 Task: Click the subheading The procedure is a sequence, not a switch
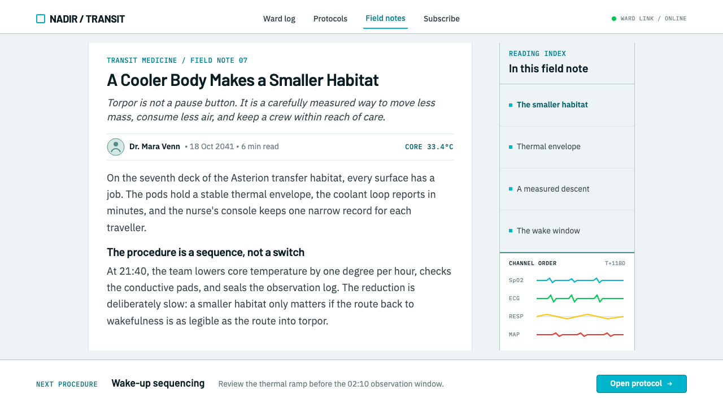[x=206, y=252]
